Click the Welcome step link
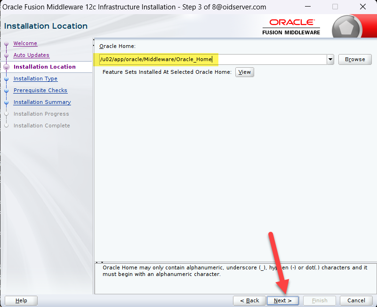 click(x=25, y=43)
